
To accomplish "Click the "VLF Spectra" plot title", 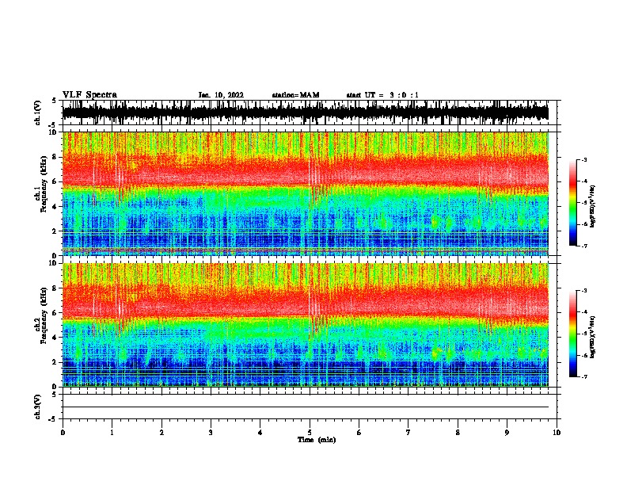I will point(89,95).
